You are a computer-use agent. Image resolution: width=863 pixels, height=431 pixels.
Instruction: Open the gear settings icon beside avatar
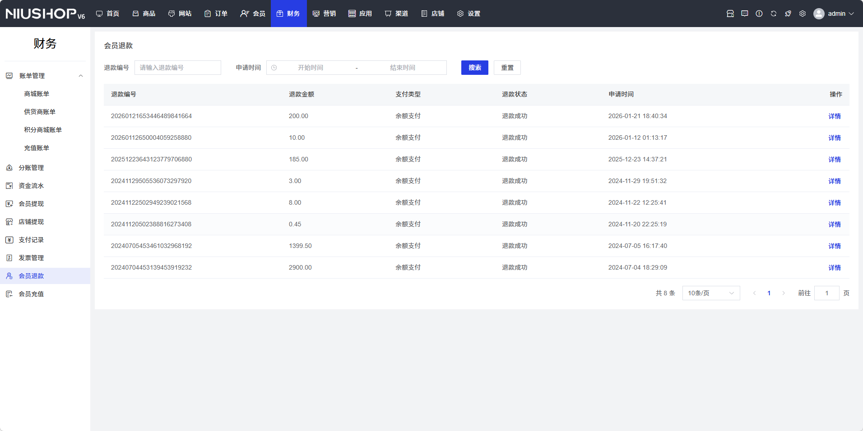(802, 14)
